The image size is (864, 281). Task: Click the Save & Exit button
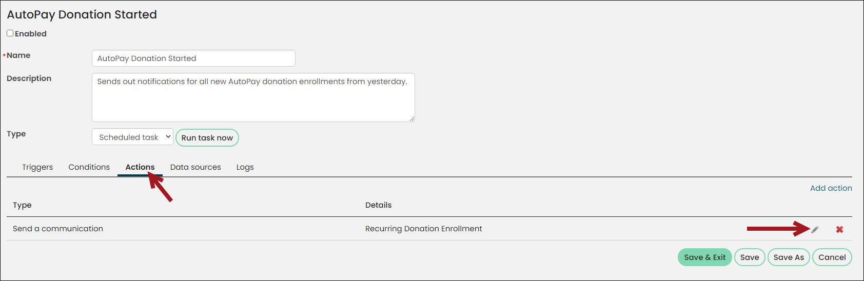click(705, 257)
